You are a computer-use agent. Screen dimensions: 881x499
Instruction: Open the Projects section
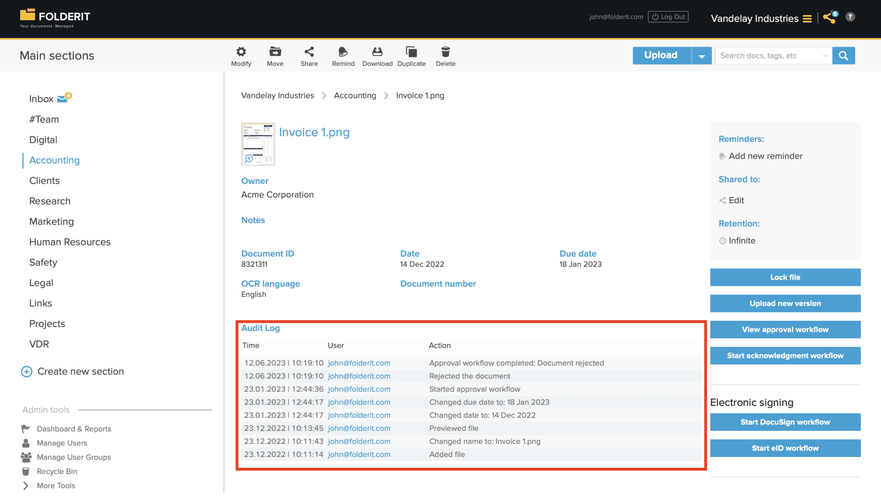click(x=47, y=324)
